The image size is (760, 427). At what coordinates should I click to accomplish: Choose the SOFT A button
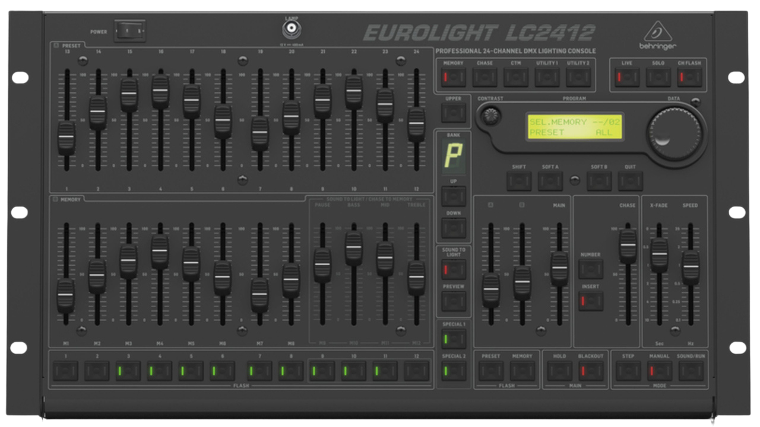(x=550, y=181)
